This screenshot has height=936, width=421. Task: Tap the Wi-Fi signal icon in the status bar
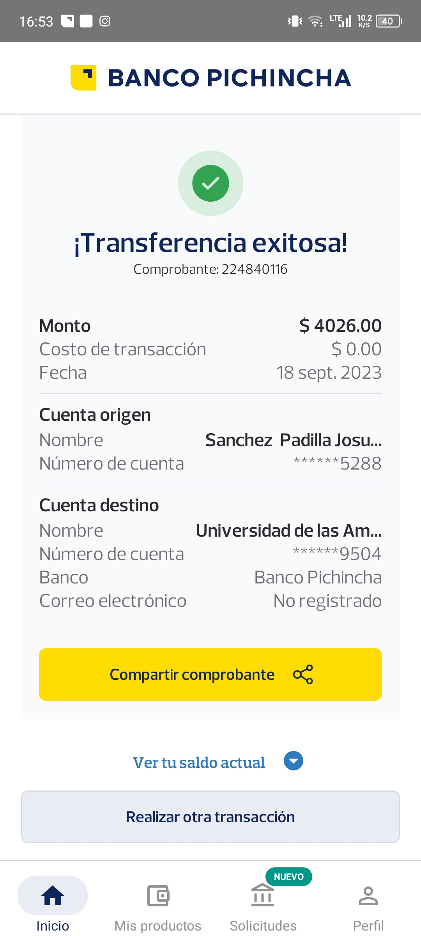click(x=315, y=21)
